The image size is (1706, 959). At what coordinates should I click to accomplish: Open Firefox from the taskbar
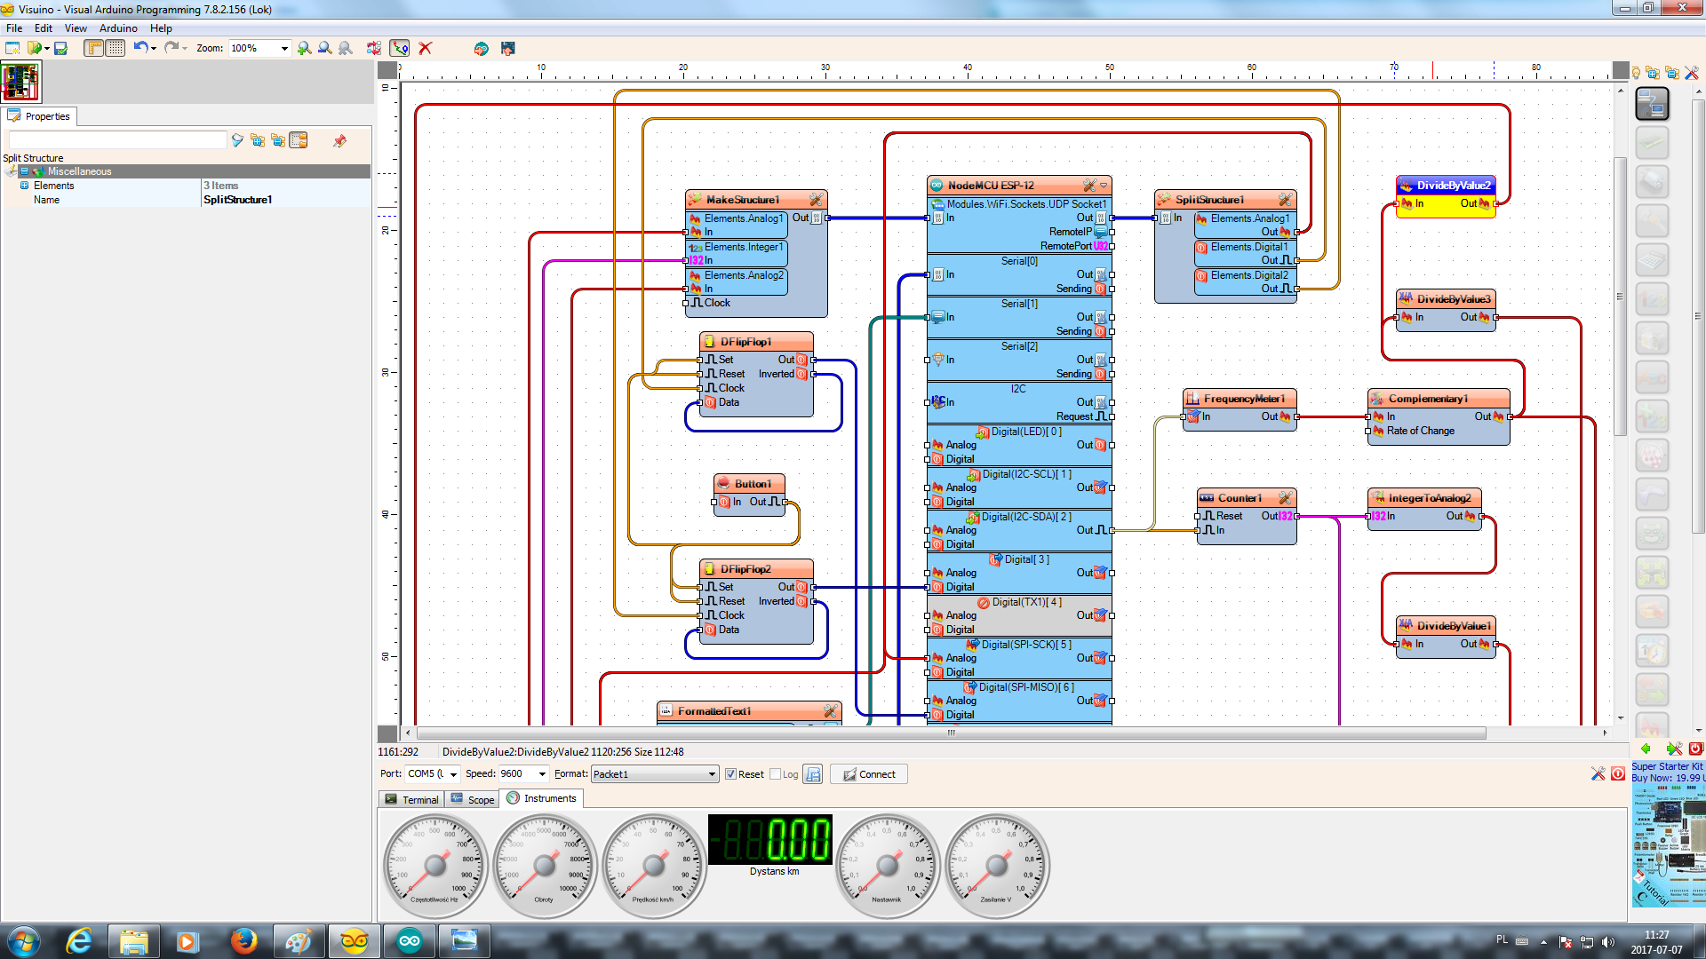pyautogui.click(x=243, y=941)
